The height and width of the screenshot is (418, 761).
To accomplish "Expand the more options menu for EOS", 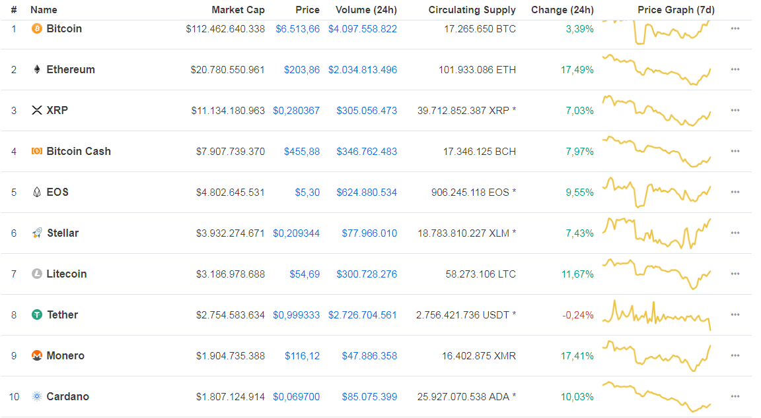I will [x=735, y=193].
